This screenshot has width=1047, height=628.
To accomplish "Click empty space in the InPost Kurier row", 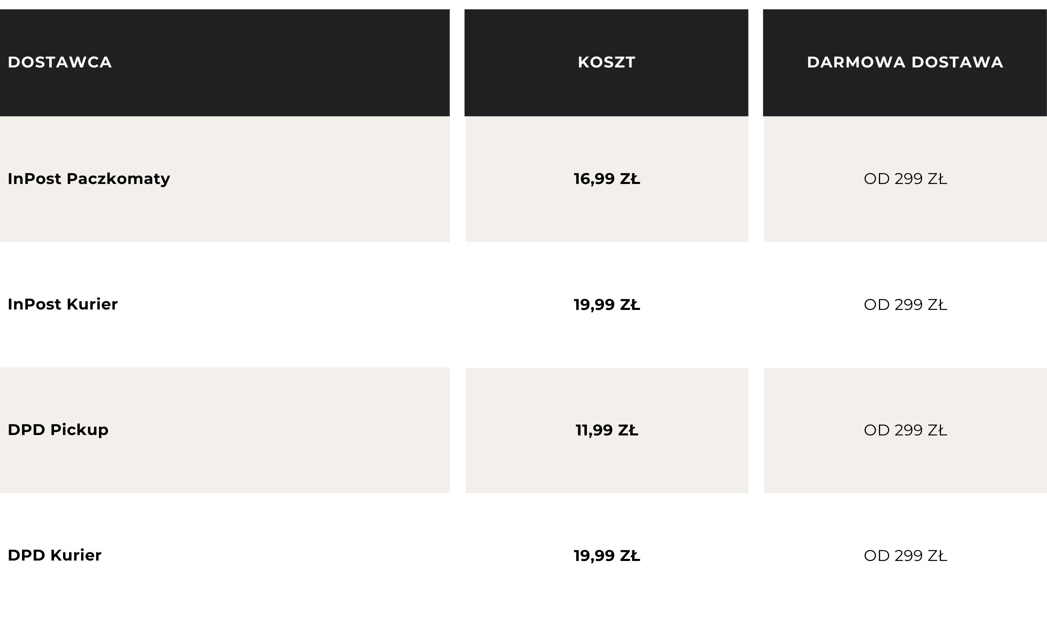I will pos(296,304).
